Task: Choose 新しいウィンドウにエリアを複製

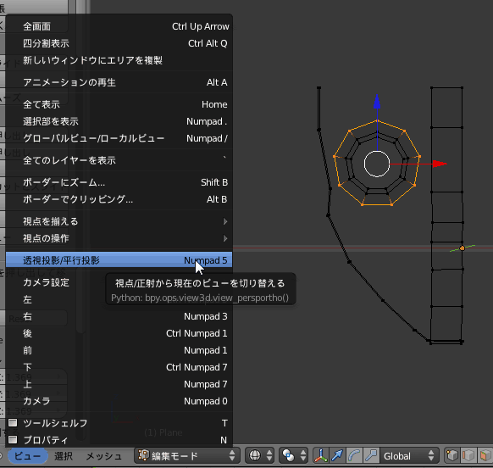Action: [x=119, y=60]
